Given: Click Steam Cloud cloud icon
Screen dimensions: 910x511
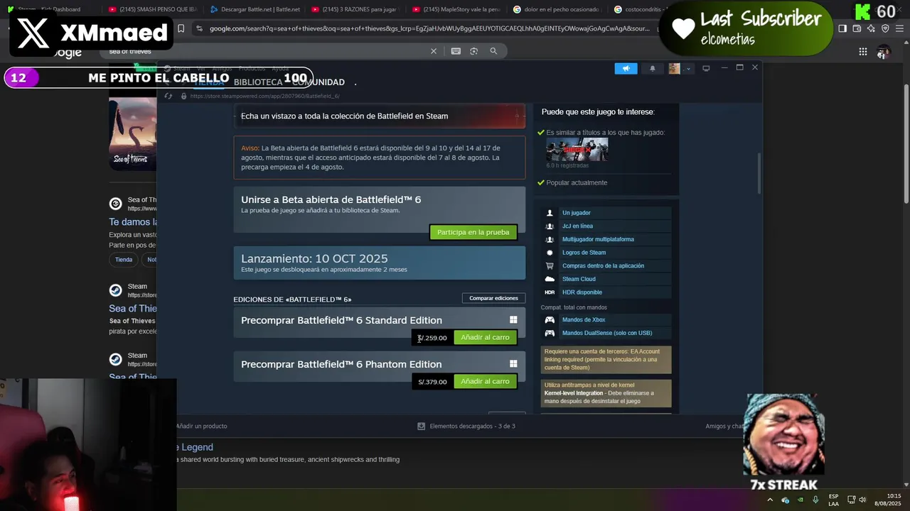Looking at the screenshot, I should [550, 279].
